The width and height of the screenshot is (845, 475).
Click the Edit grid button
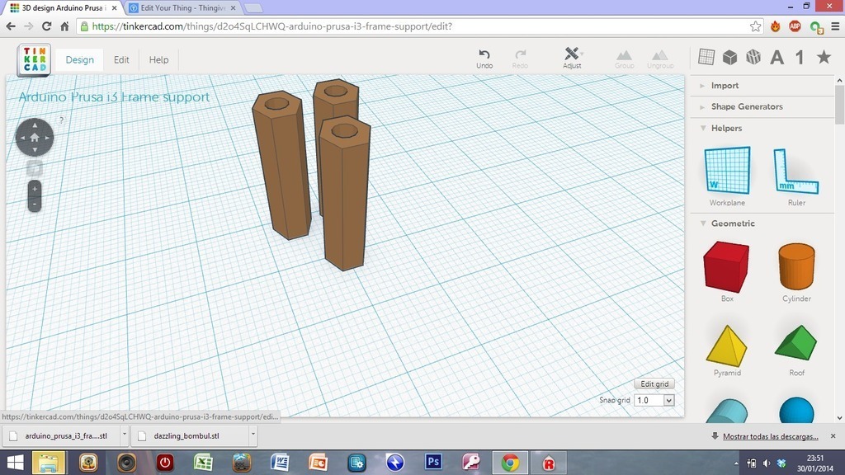point(654,384)
